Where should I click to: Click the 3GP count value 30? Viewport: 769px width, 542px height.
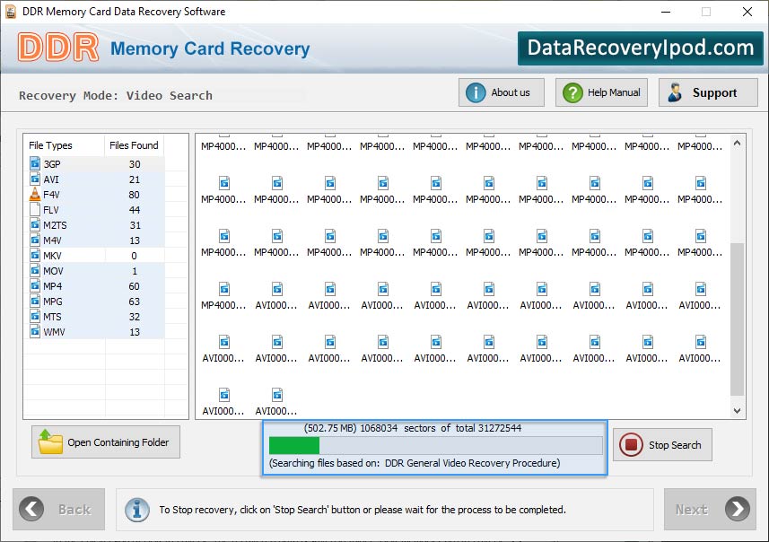[x=135, y=164]
